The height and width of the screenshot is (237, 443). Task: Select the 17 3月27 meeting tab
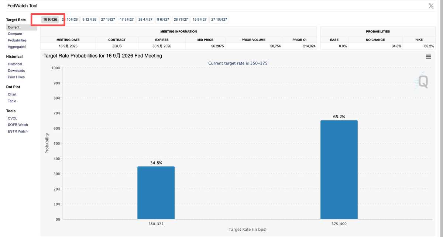[127, 20]
